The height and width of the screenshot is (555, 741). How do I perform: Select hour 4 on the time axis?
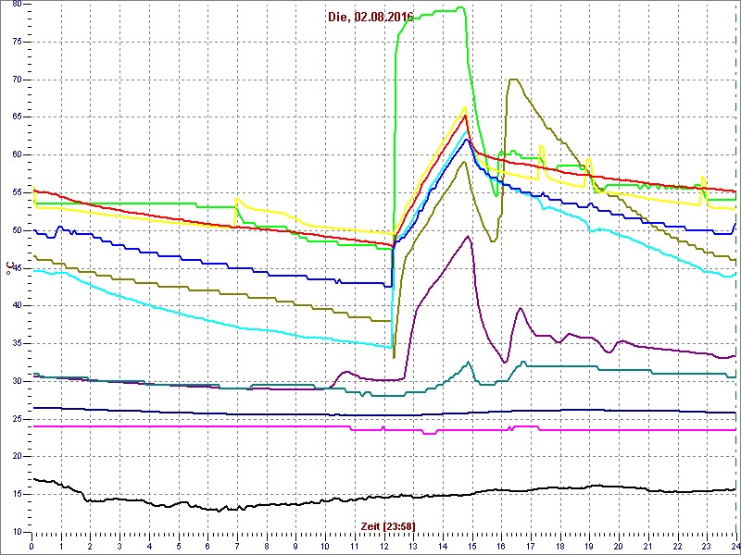[x=149, y=546]
